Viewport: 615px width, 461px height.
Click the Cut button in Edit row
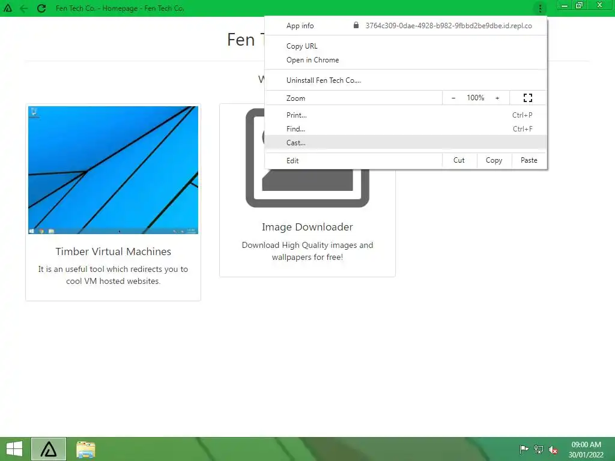459,160
